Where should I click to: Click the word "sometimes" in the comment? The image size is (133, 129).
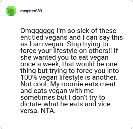tap(38, 97)
